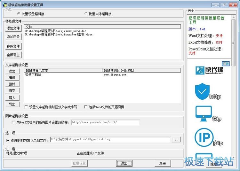Close the window
240x171 pixels.
[233, 5]
